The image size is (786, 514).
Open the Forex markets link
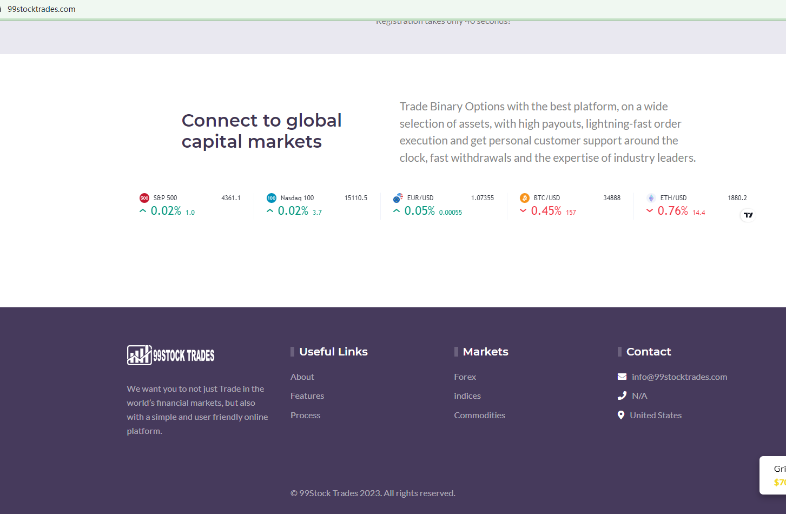pyautogui.click(x=465, y=377)
